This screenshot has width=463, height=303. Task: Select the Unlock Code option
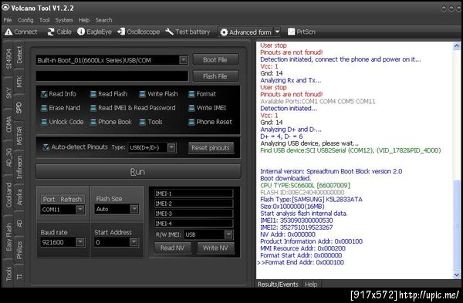point(44,122)
